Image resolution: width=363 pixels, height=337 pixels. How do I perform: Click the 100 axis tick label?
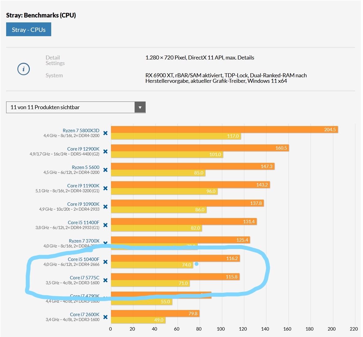pyautogui.click(x=221, y=329)
